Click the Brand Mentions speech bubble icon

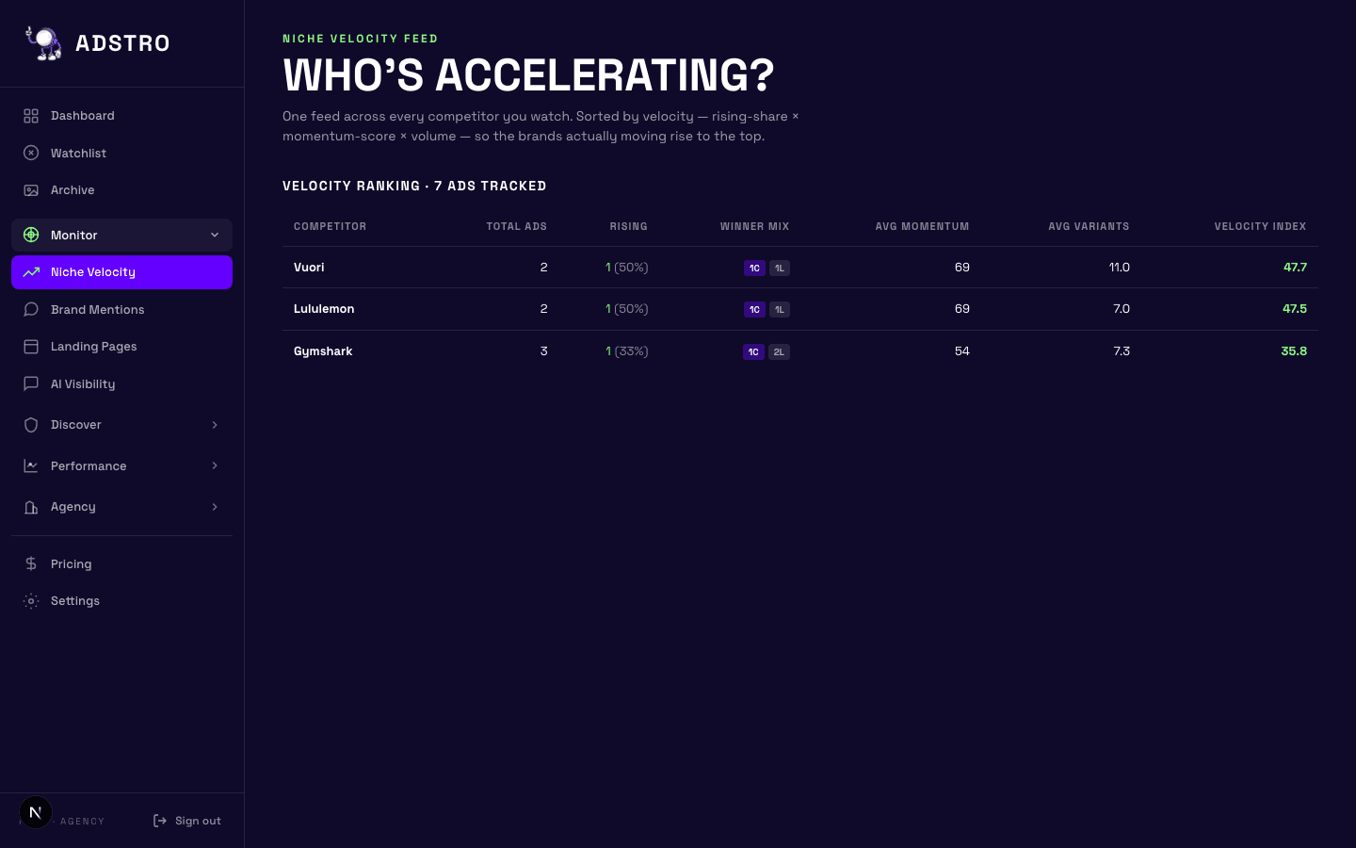(x=31, y=310)
